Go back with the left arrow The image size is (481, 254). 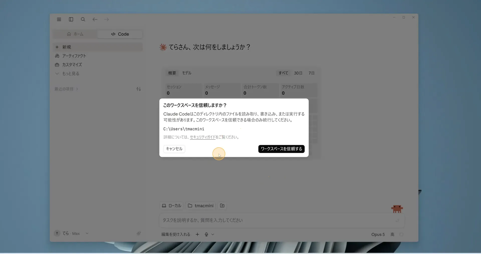point(95,19)
